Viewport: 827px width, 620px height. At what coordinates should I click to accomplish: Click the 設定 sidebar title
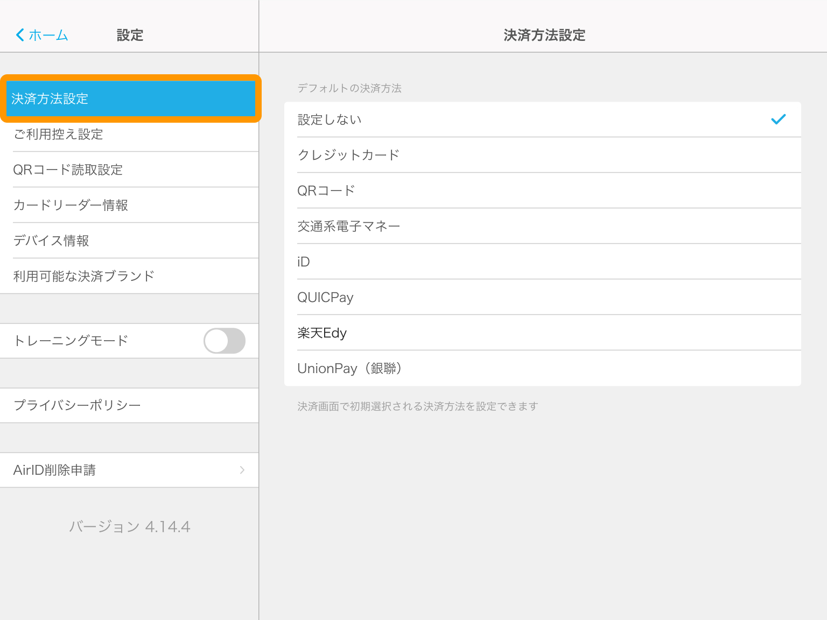pyautogui.click(x=130, y=36)
